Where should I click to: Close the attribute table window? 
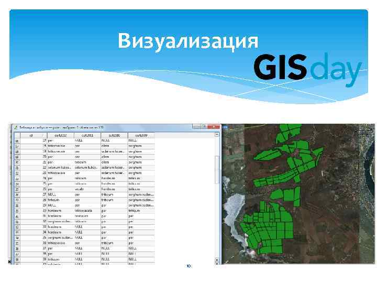pyautogui.click(x=214, y=127)
